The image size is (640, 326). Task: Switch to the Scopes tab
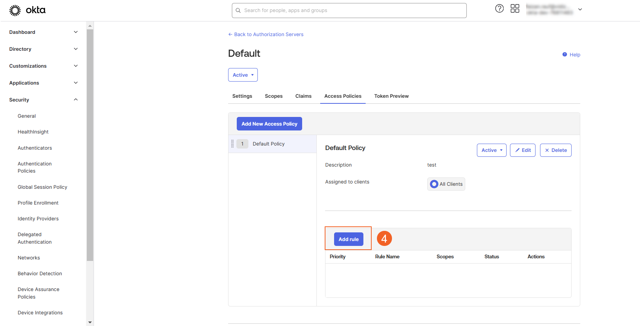tap(274, 96)
